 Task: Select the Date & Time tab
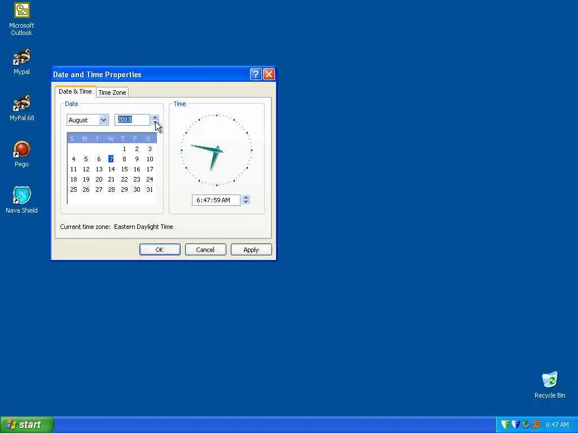[75, 91]
